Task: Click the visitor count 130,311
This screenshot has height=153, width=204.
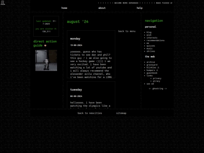Action: click(x=46, y=31)
